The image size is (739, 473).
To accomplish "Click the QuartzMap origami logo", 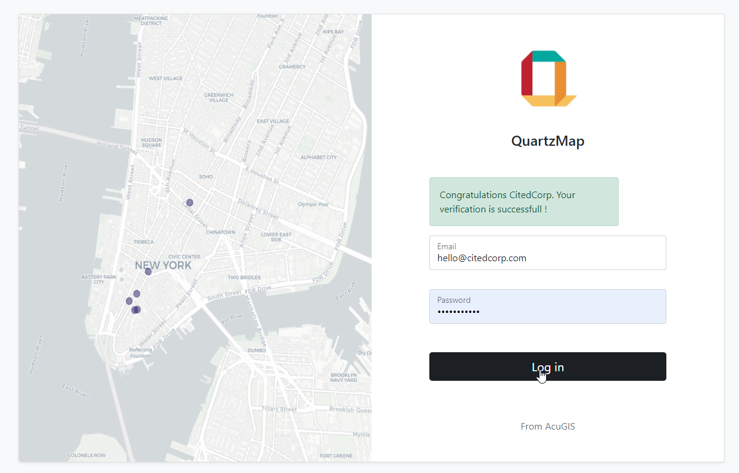I will 548,79.
